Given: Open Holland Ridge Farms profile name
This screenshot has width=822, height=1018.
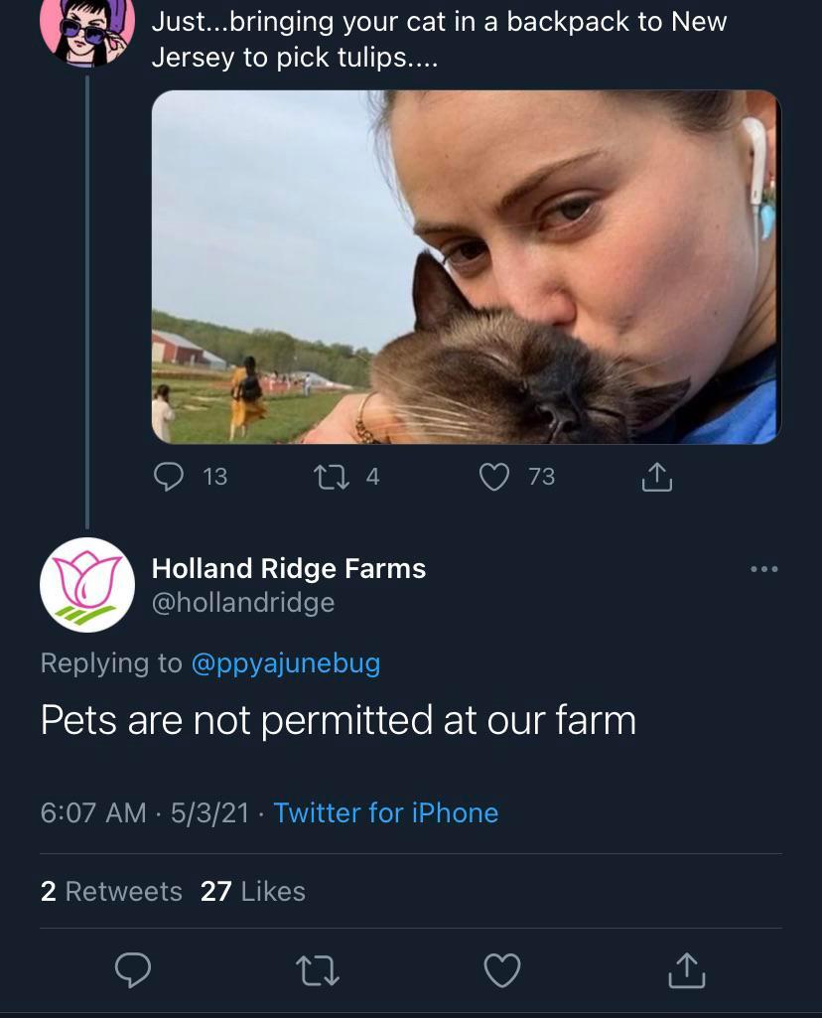Looking at the screenshot, I should pos(288,569).
